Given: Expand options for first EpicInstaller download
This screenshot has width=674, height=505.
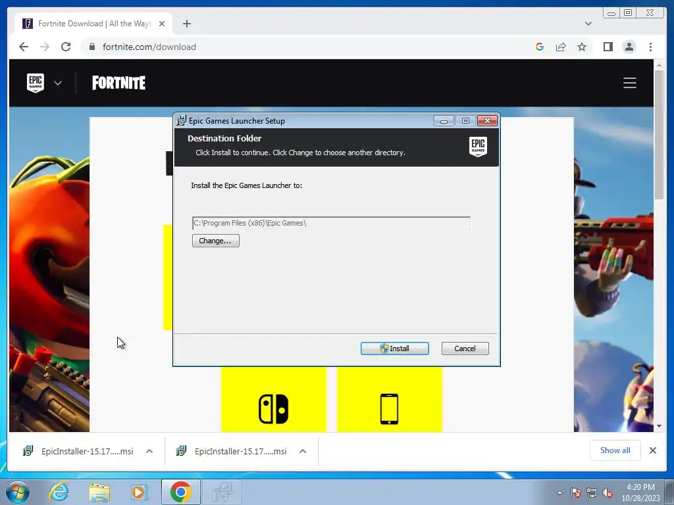Looking at the screenshot, I should pyautogui.click(x=149, y=451).
